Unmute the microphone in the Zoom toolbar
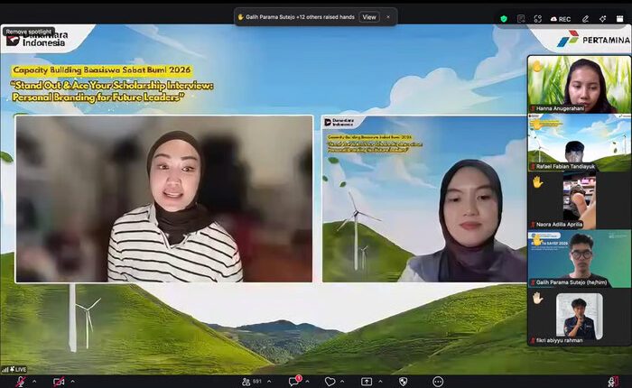 pos(19,381)
